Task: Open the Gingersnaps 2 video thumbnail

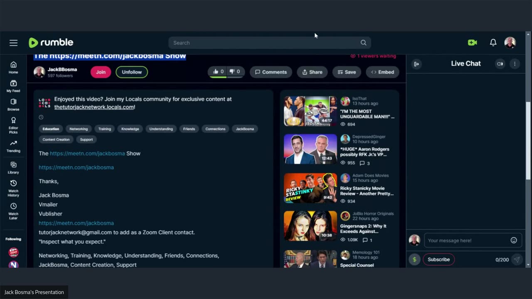Action: click(x=310, y=226)
